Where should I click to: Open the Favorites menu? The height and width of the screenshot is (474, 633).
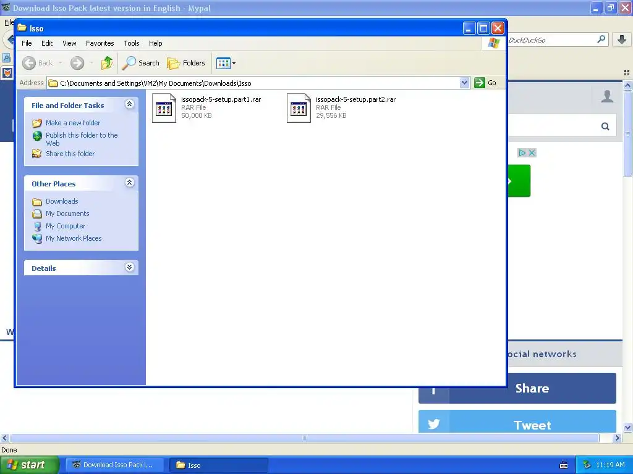click(x=100, y=43)
